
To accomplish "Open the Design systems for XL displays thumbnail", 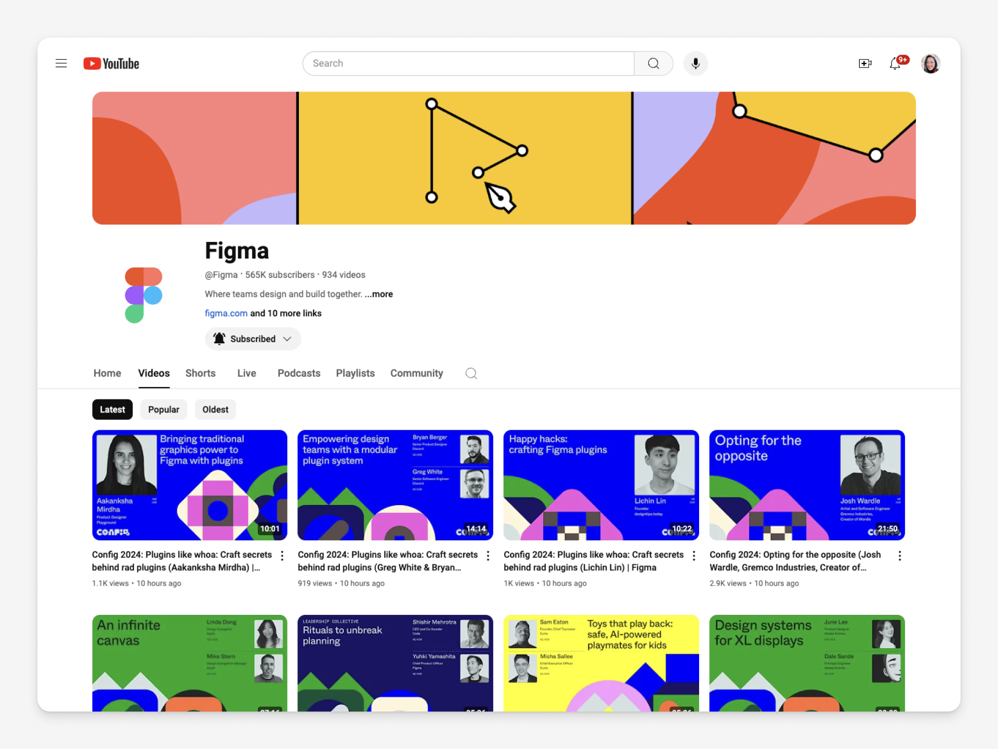I will pos(807,663).
